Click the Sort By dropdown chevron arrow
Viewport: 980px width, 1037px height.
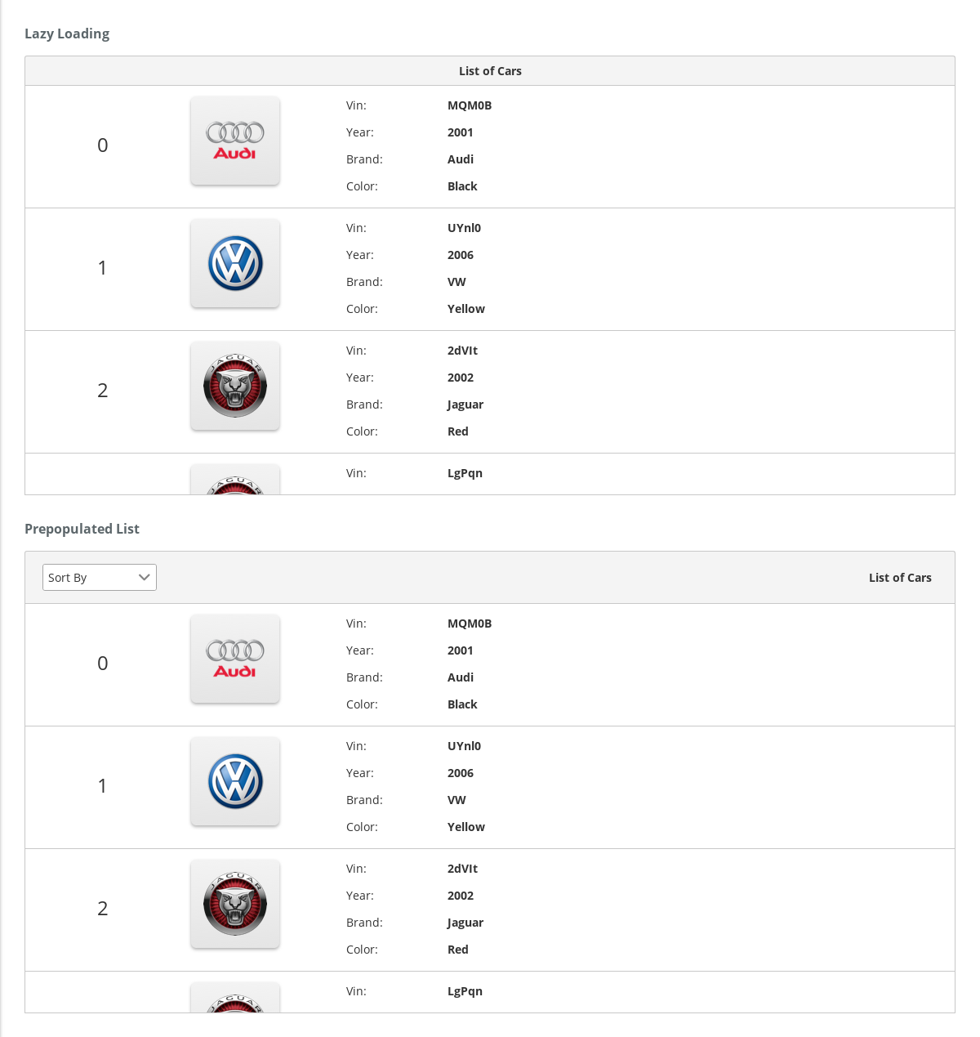coord(145,578)
